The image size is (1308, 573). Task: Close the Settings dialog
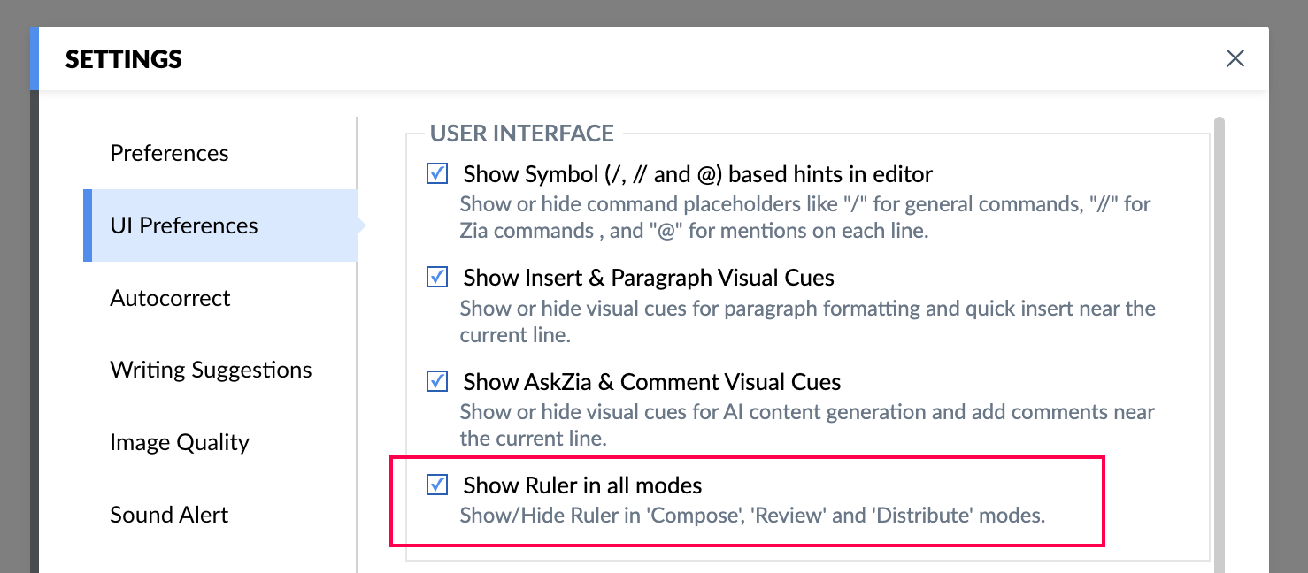point(1235,58)
